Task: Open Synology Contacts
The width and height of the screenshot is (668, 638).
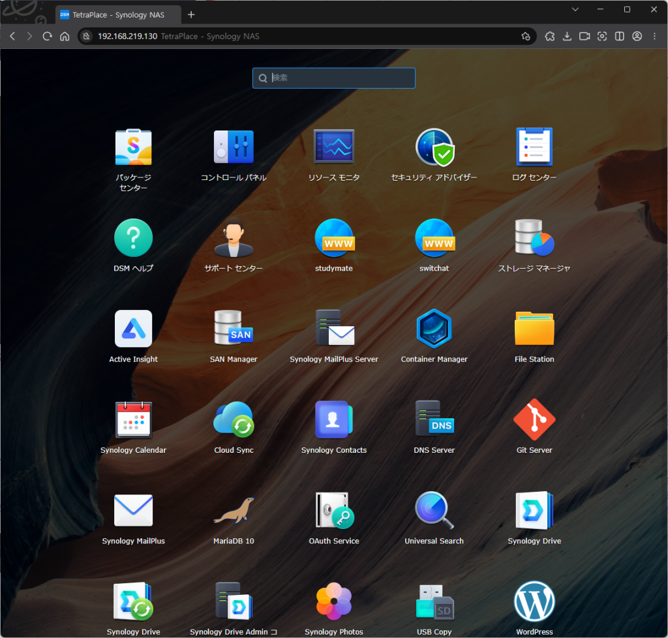Action: point(334,420)
